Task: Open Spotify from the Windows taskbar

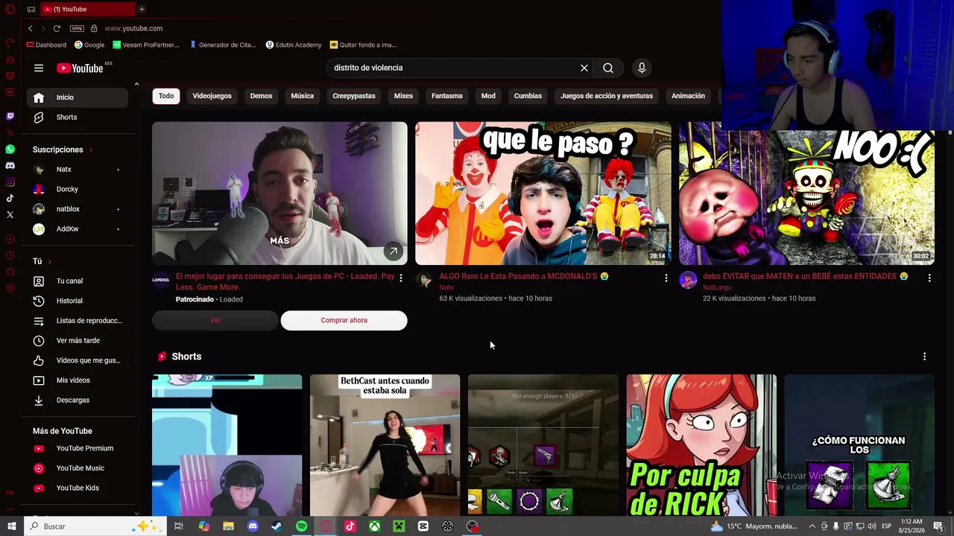Action: coord(301,526)
